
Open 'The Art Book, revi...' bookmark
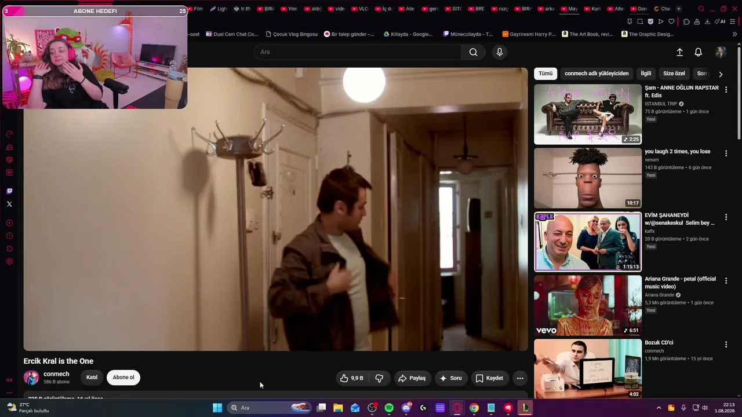pos(587,34)
